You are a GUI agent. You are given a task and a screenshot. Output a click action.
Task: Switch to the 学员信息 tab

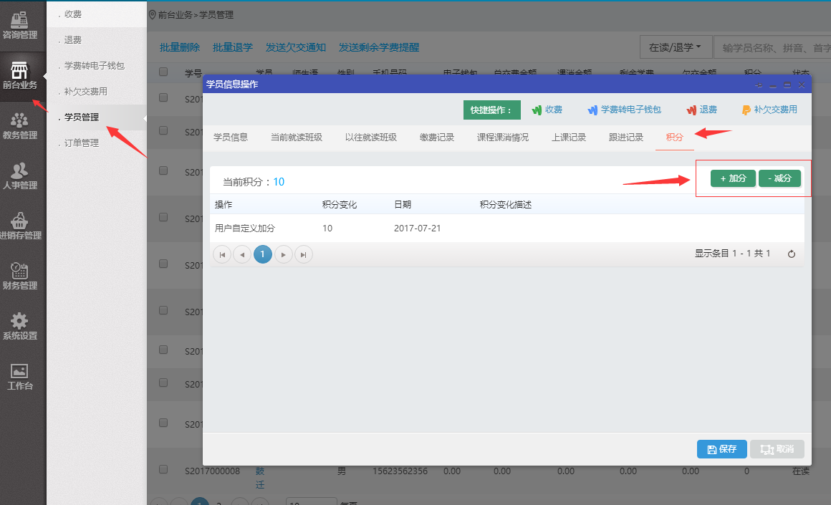231,138
